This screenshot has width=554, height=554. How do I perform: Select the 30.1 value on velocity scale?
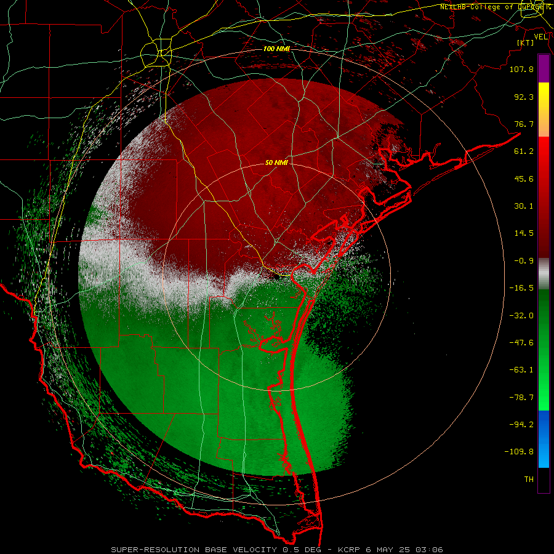(524, 206)
